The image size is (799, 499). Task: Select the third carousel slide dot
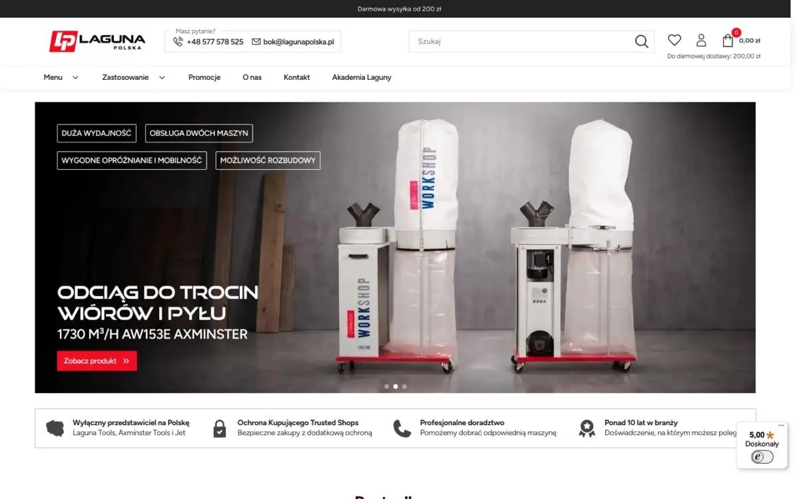click(404, 386)
